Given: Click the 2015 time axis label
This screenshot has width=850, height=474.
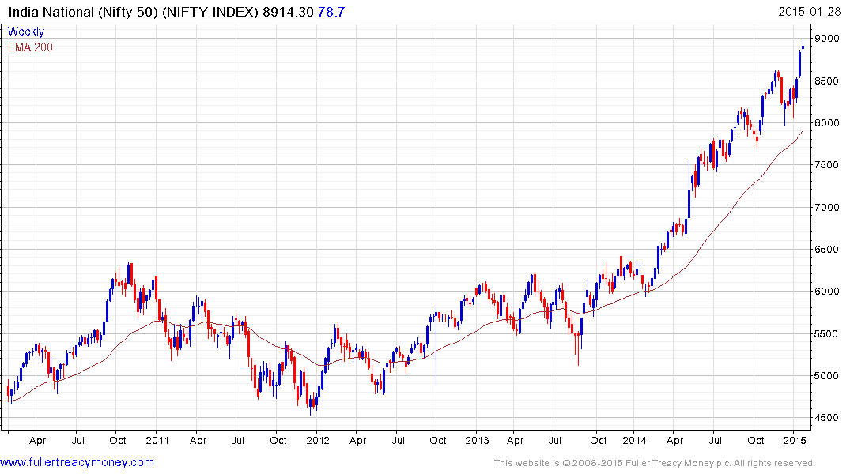Looking at the screenshot, I should tap(795, 440).
